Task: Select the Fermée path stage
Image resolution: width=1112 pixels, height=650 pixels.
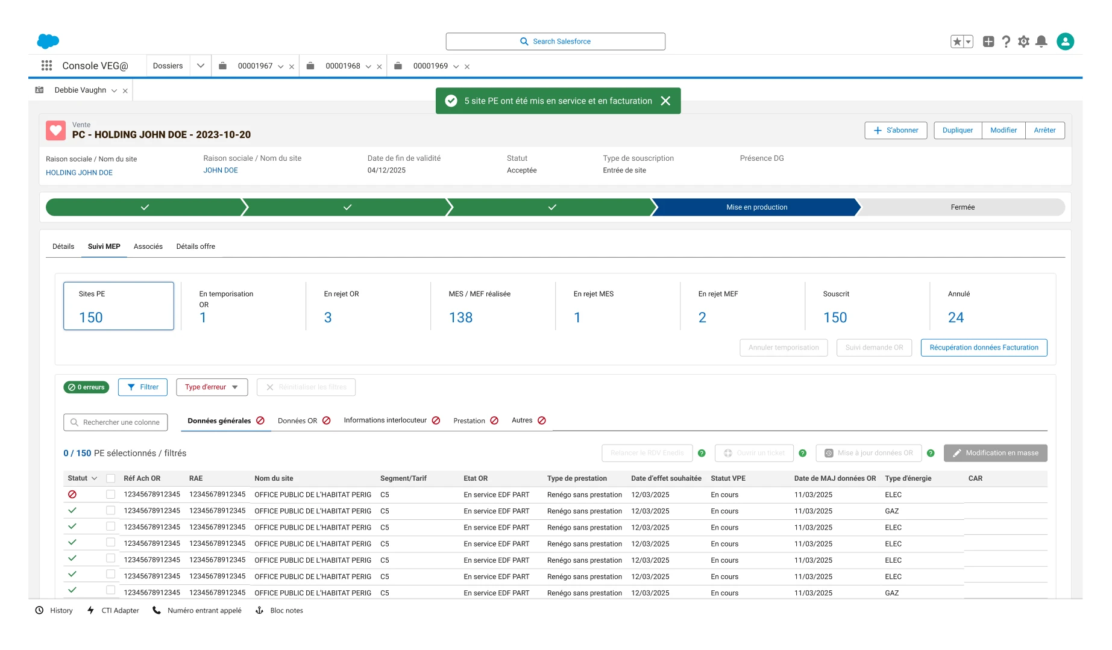Action: (x=963, y=207)
